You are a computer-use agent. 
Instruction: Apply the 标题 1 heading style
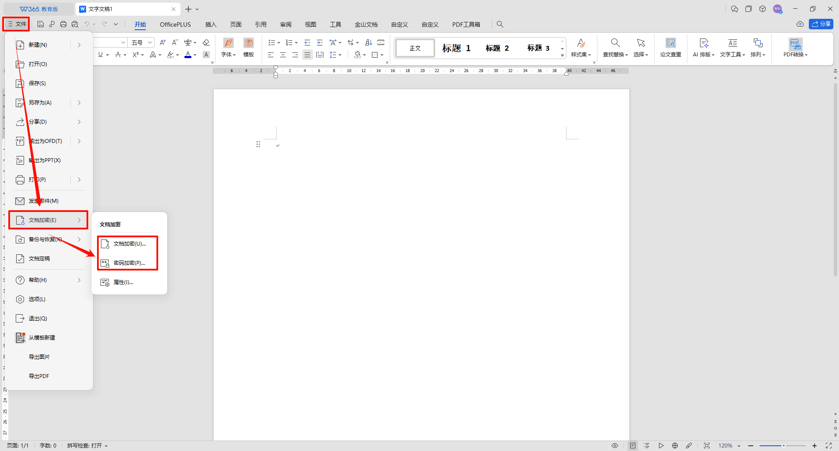point(456,48)
